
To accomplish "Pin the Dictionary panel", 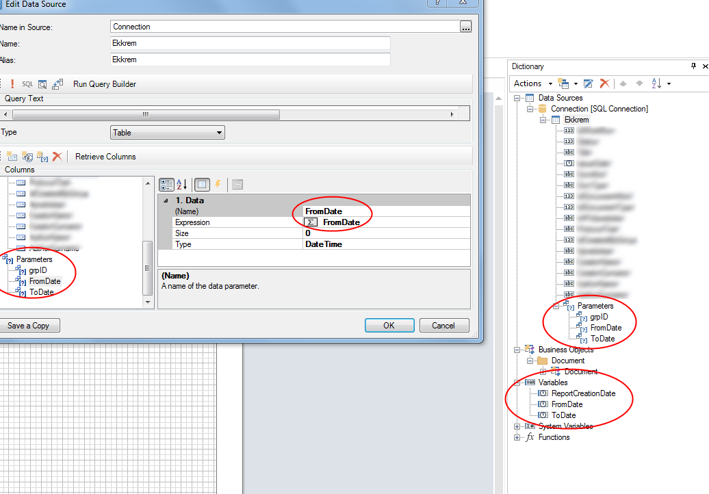I will pos(694,66).
